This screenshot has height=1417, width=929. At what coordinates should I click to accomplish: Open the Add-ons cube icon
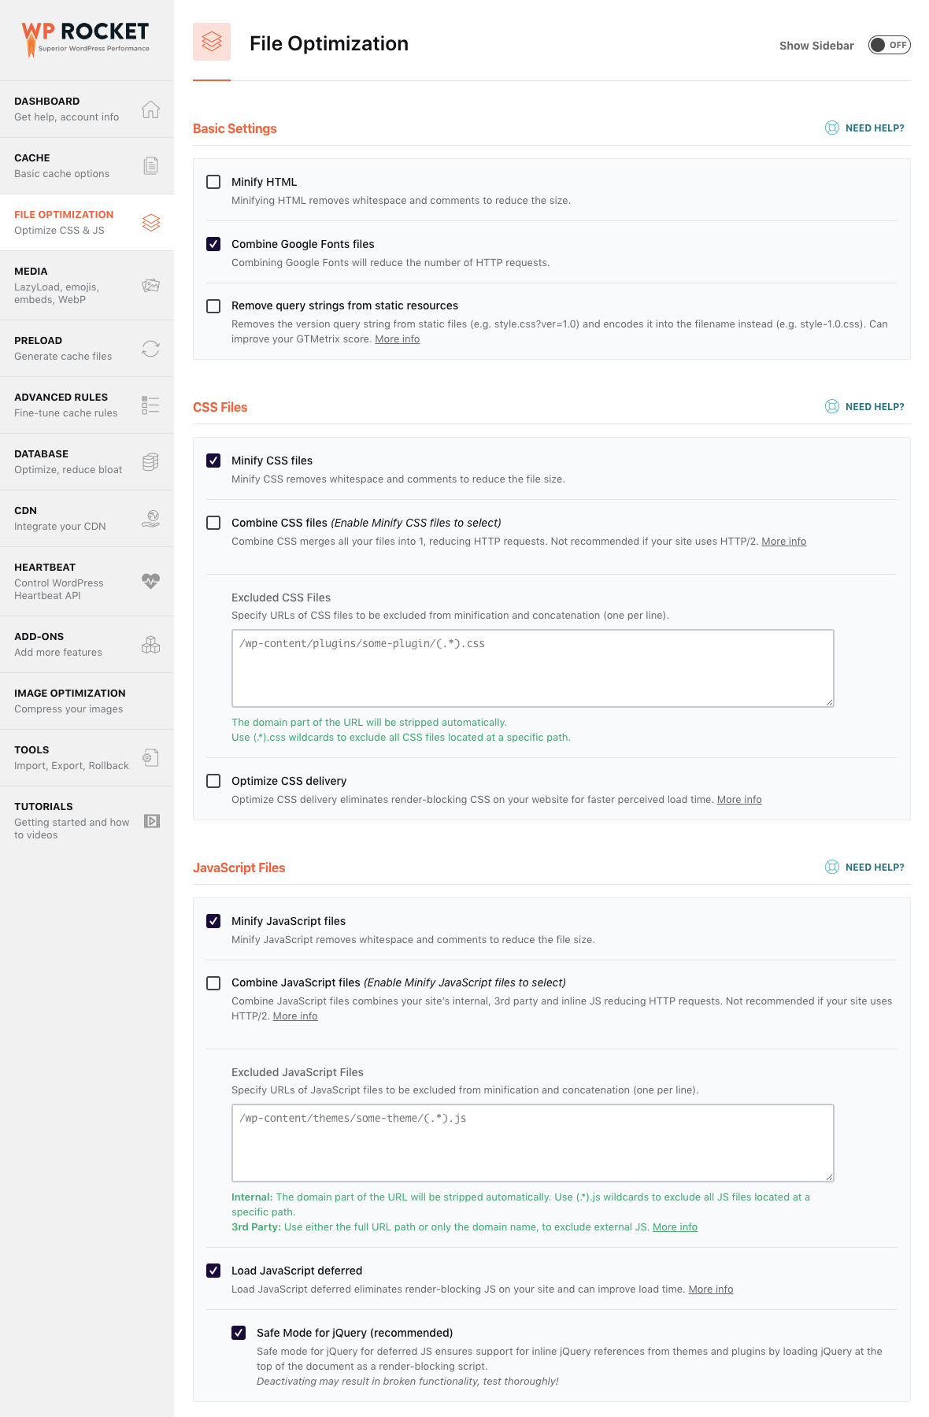150,644
